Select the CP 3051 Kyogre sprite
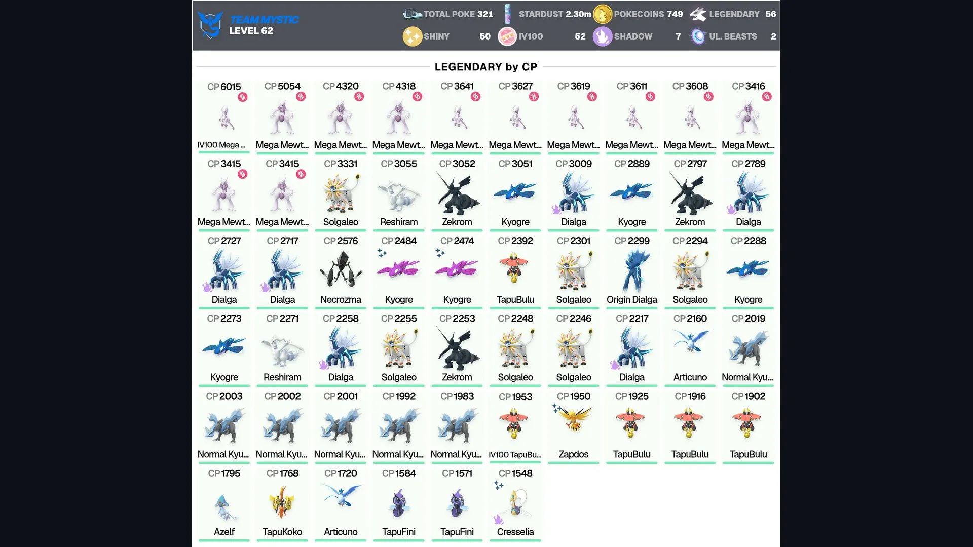This screenshot has height=547, width=973. (x=515, y=192)
